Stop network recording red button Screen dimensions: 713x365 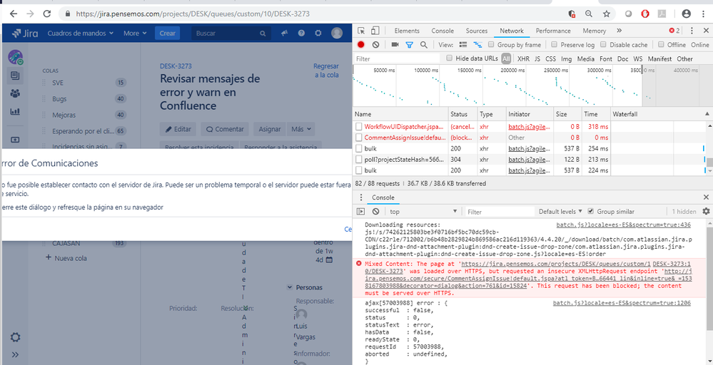coord(360,44)
